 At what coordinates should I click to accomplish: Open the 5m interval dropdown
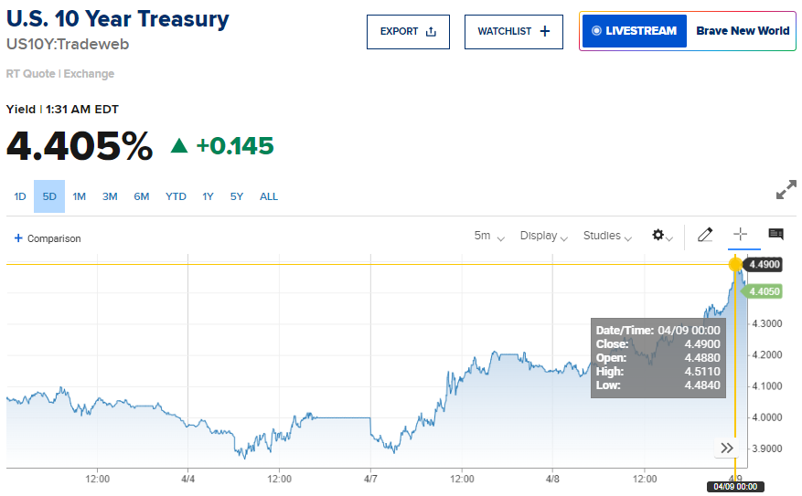click(x=489, y=236)
